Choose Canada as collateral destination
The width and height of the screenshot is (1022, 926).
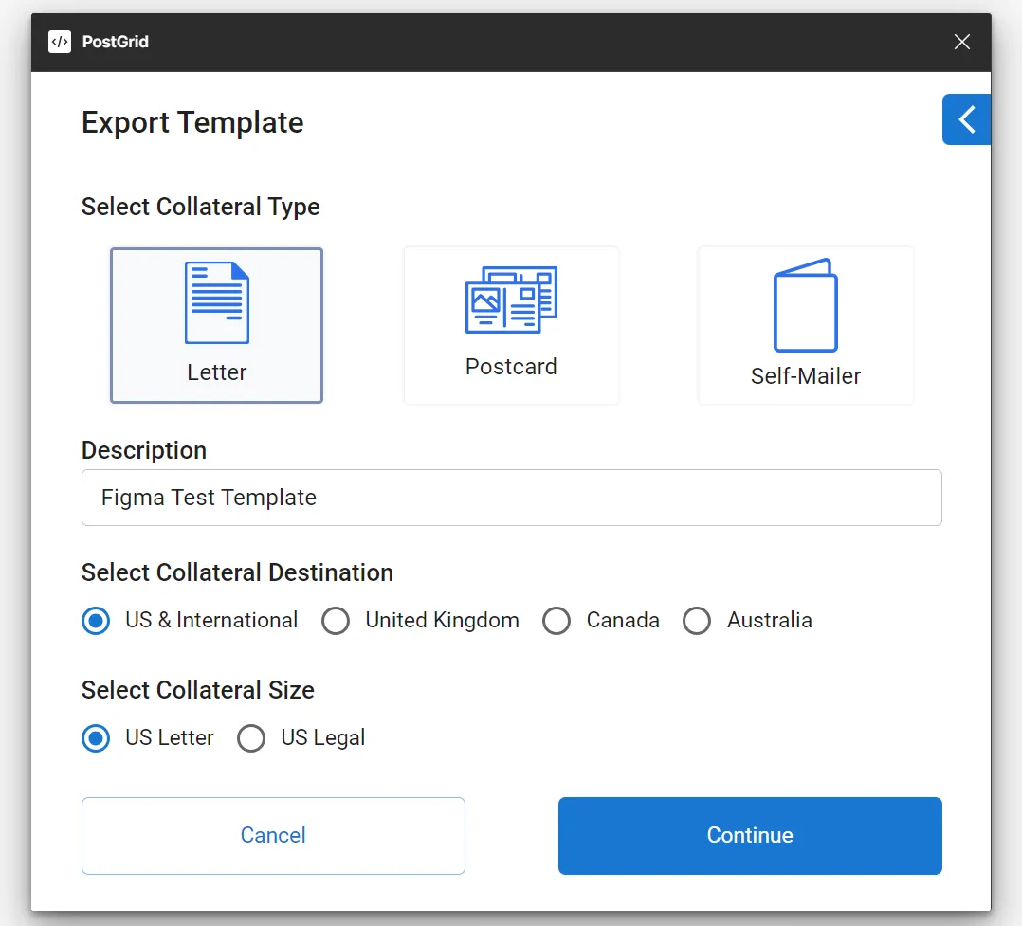tap(557, 621)
